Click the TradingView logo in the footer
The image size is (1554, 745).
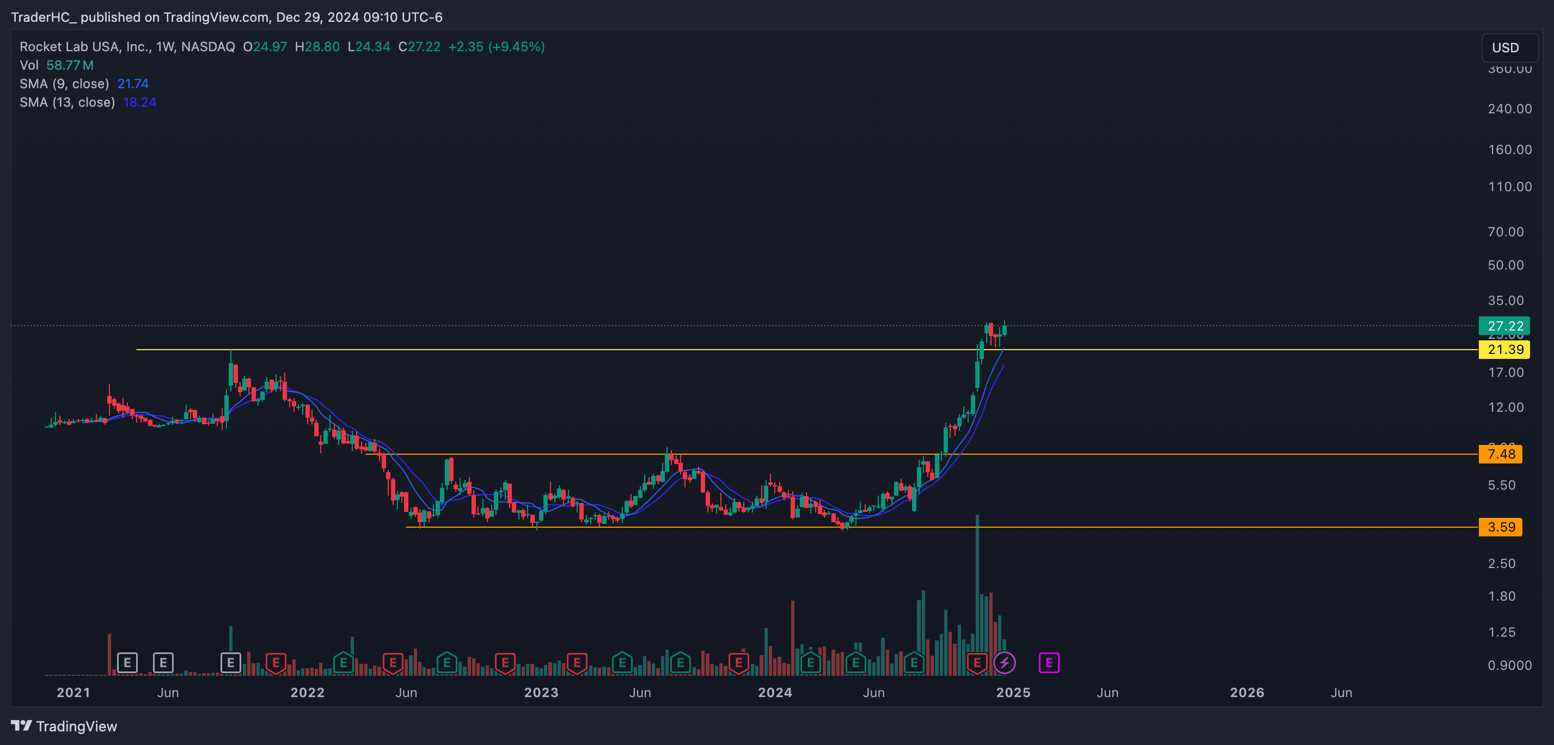(64, 726)
